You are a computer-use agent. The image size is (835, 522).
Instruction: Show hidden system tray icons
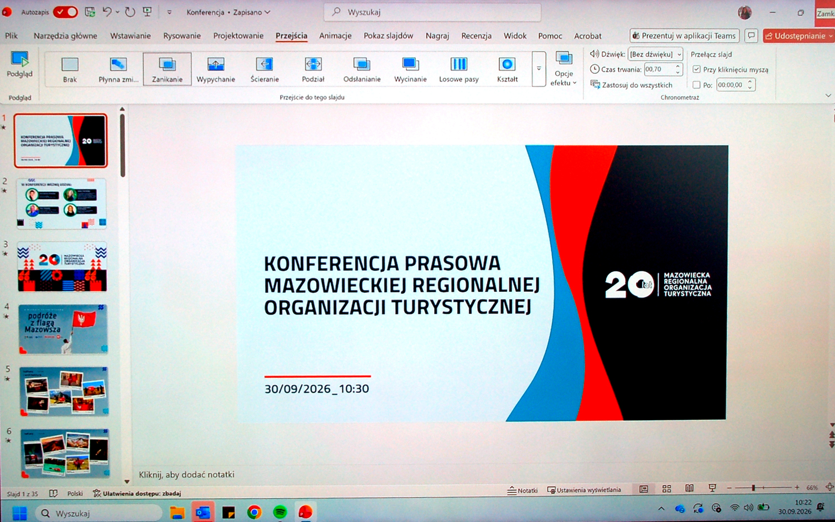[x=661, y=508]
